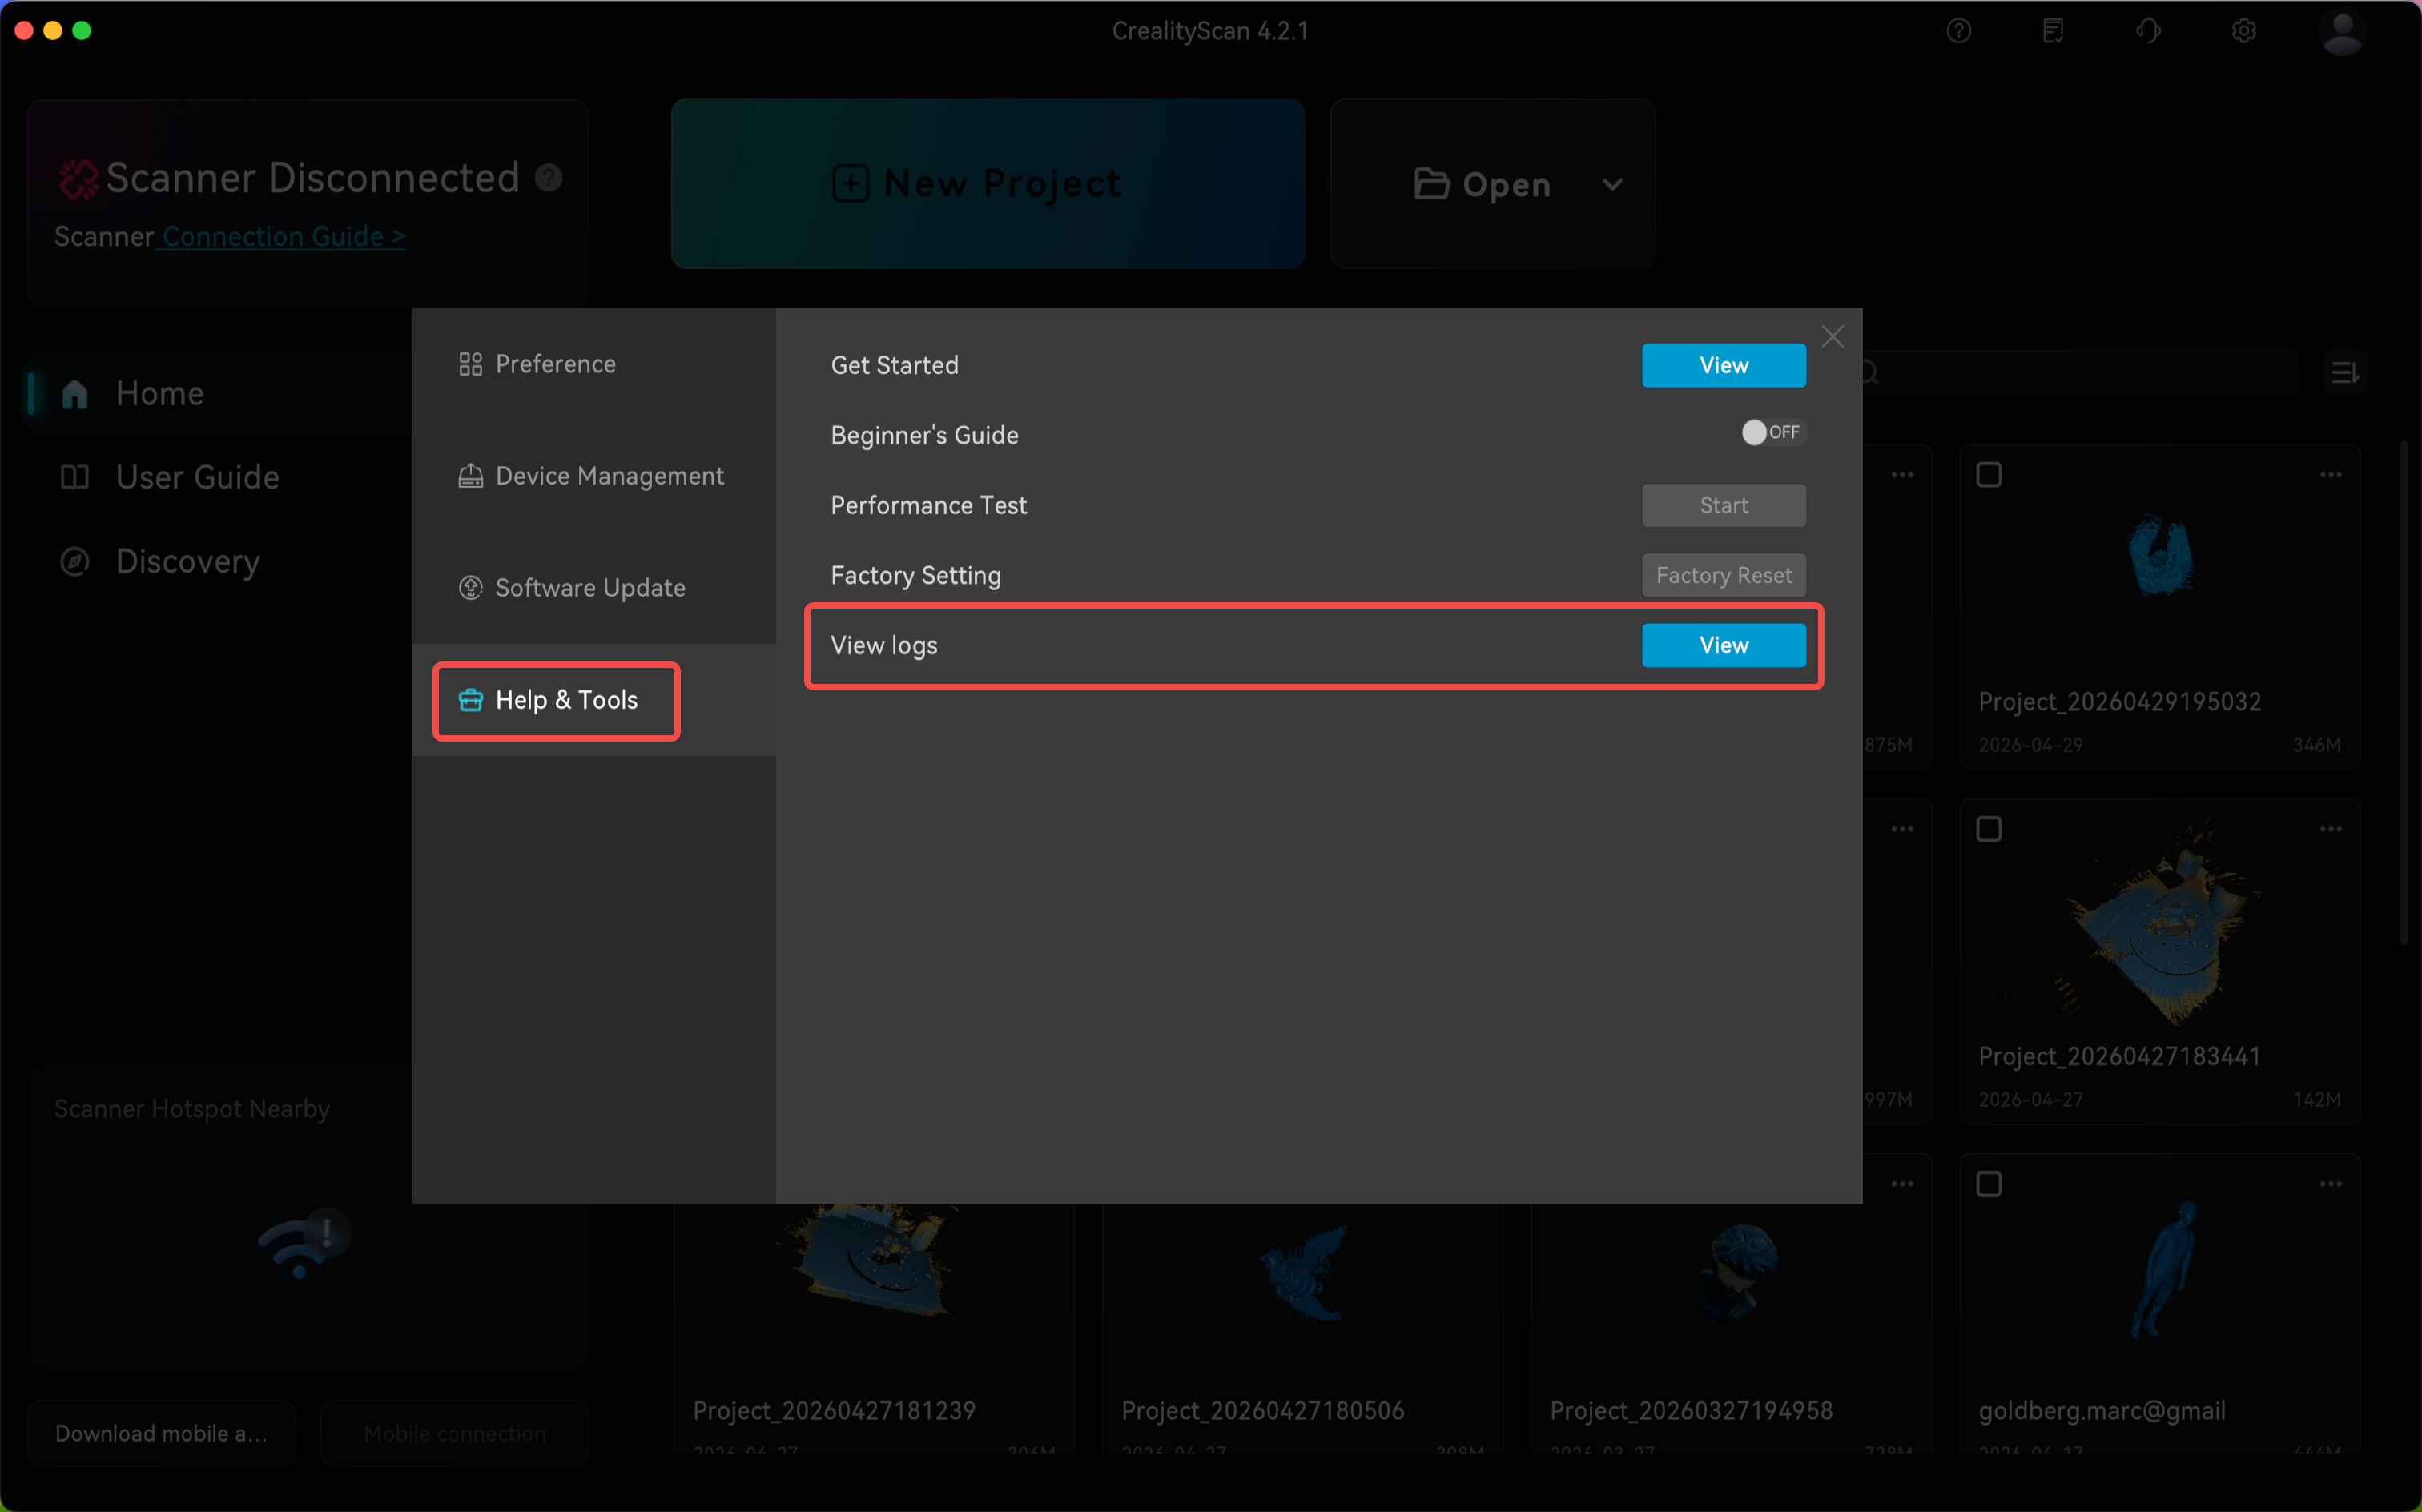Image resolution: width=2422 pixels, height=1512 pixels.
Task: Open the Scanner Connection Guide link
Action: (x=283, y=237)
